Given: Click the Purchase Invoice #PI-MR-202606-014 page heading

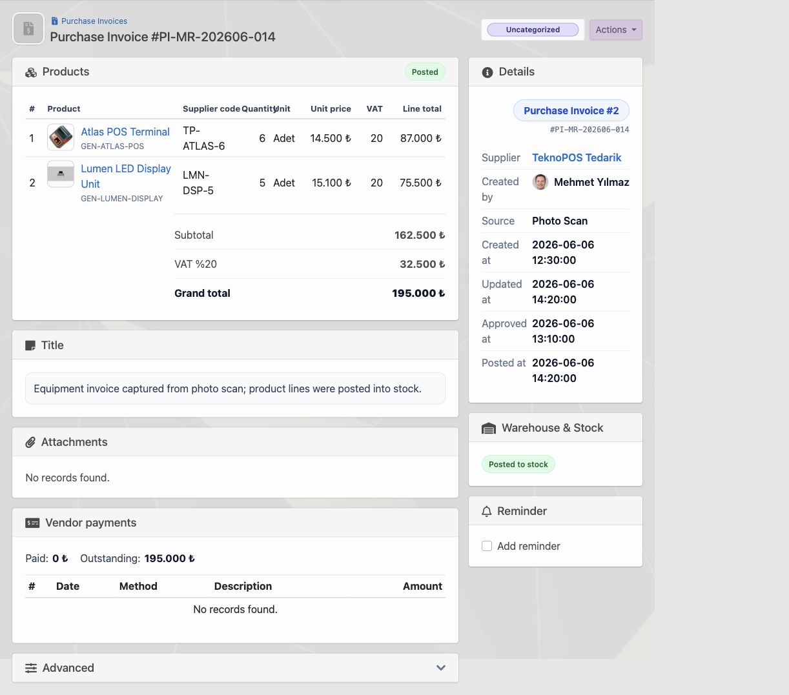Looking at the screenshot, I should click(x=163, y=37).
